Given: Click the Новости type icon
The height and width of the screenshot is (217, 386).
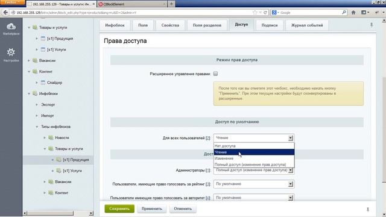Looking at the screenshot, I should 51,137.
